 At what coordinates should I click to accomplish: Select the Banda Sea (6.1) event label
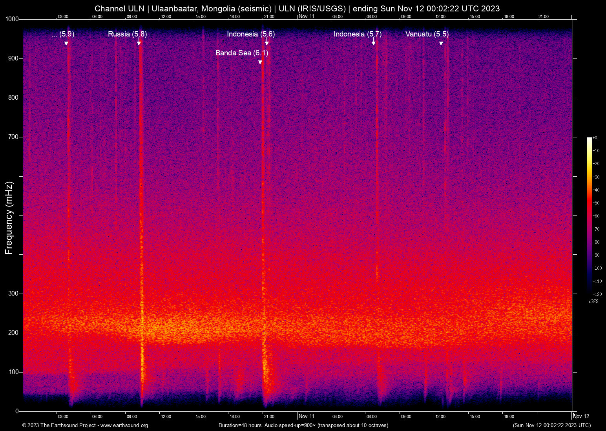point(241,53)
